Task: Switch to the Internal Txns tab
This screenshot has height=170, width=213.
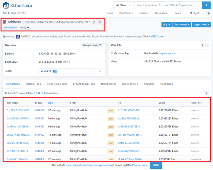Action: pyautogui.click(x=33, y=84)
